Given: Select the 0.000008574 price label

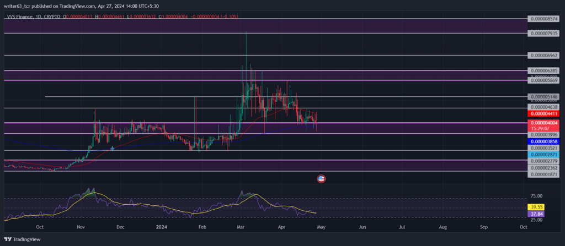Looking at the screenshot, I should tap(543, 18).
